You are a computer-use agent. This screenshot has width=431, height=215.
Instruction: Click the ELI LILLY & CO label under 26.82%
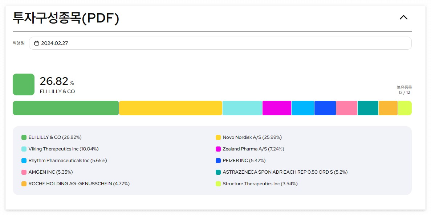click(x=57, y=91)
